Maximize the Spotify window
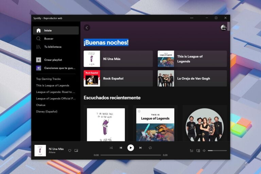The width and height of the screenshot is (261, 174). tap(216, 18)
